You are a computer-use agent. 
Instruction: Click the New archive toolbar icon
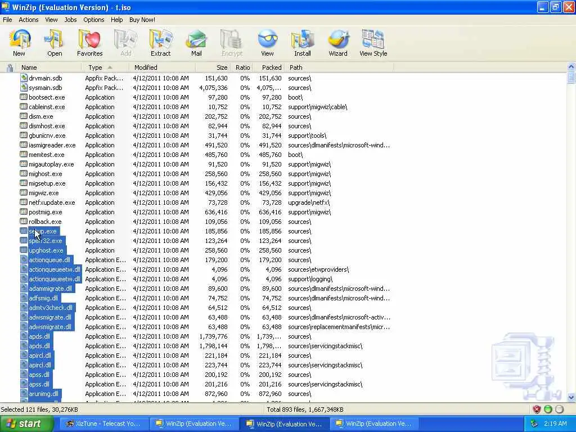20,39
